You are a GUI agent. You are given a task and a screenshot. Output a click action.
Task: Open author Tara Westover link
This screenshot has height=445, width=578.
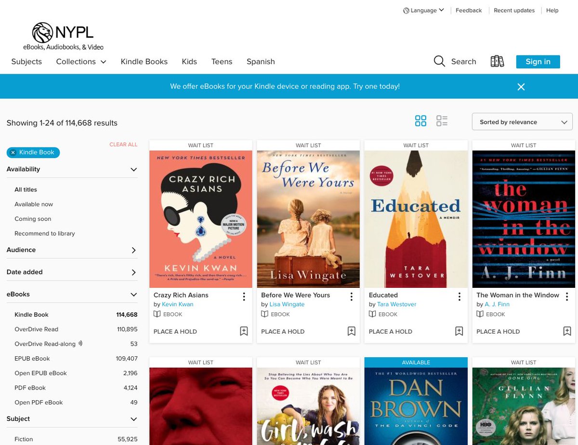[397, 305]
